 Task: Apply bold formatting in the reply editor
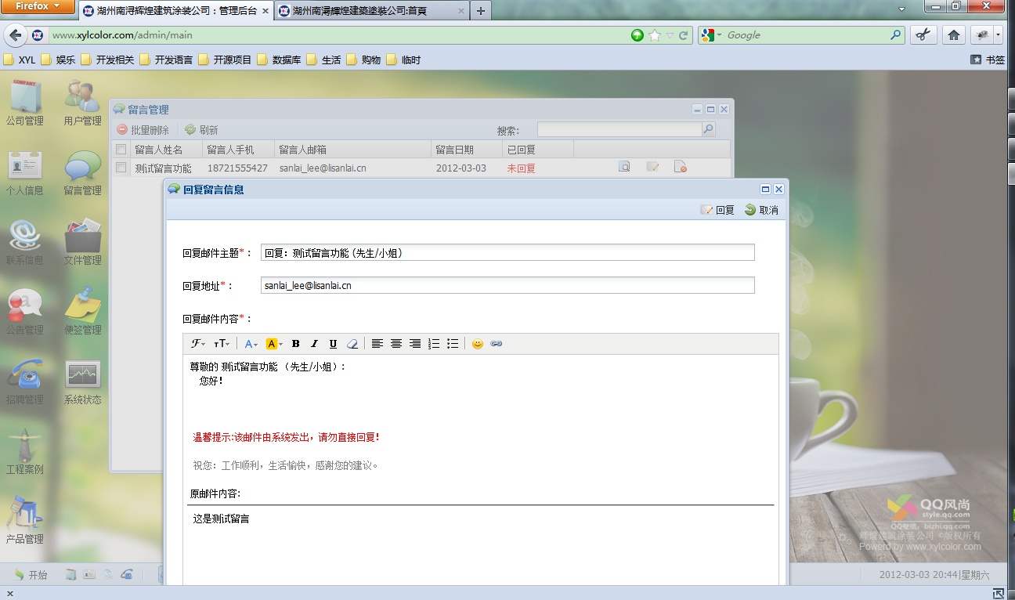(296, 344)
